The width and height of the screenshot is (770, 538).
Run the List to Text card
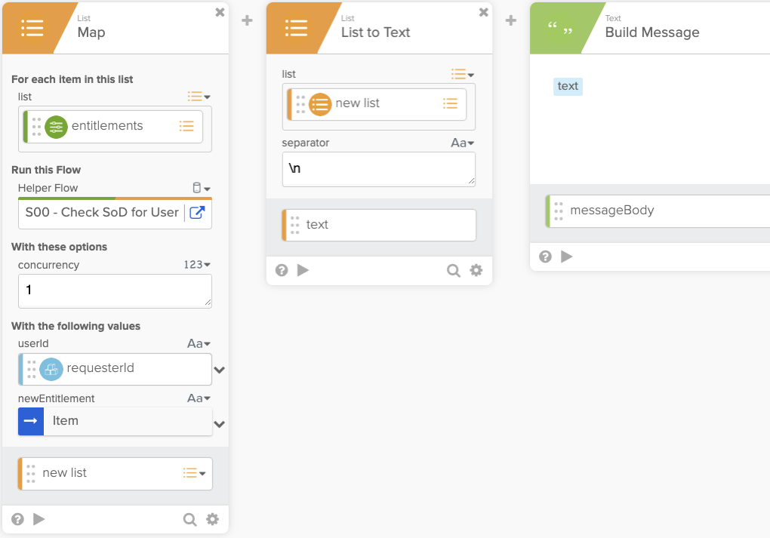coord(303,270)
